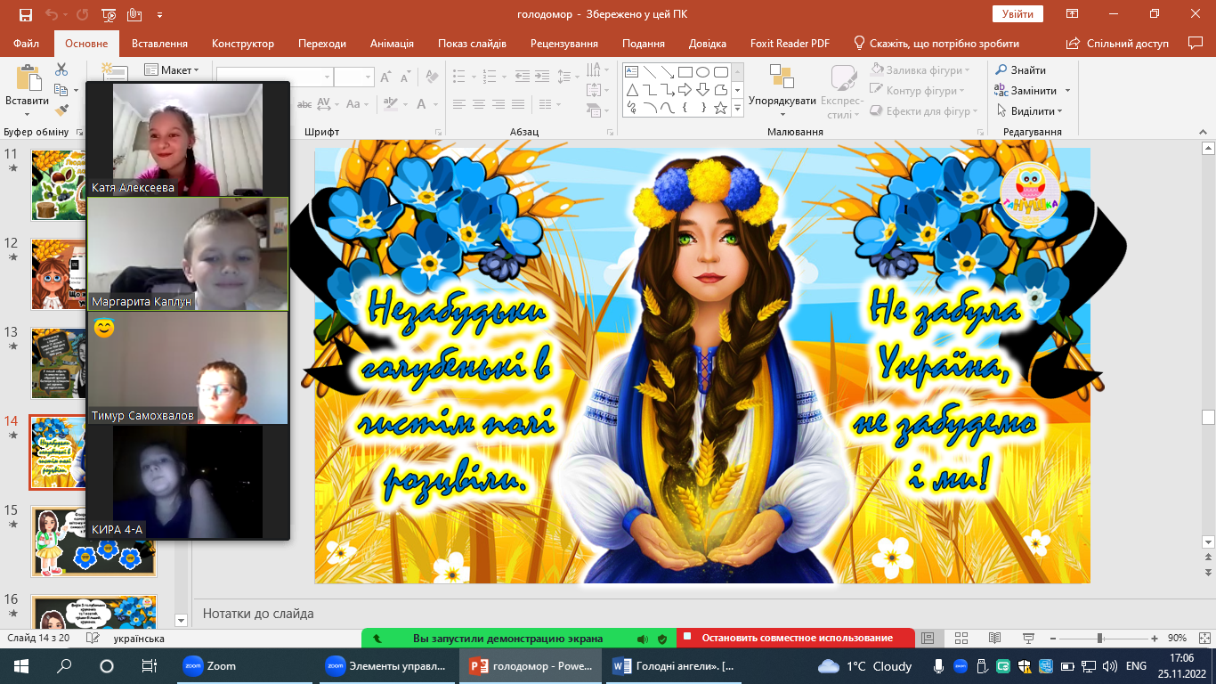Click zoom out minus button
Screen dimensions: 1216x684
coord(1054,639)
